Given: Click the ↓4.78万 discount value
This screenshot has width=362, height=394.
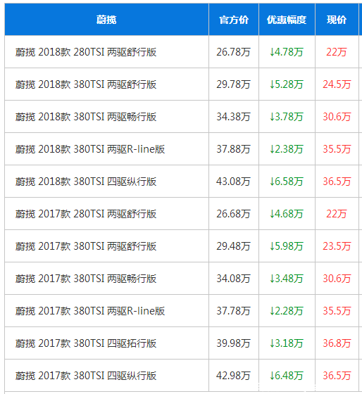Looking at the screenshot, I should coord(286,52).
